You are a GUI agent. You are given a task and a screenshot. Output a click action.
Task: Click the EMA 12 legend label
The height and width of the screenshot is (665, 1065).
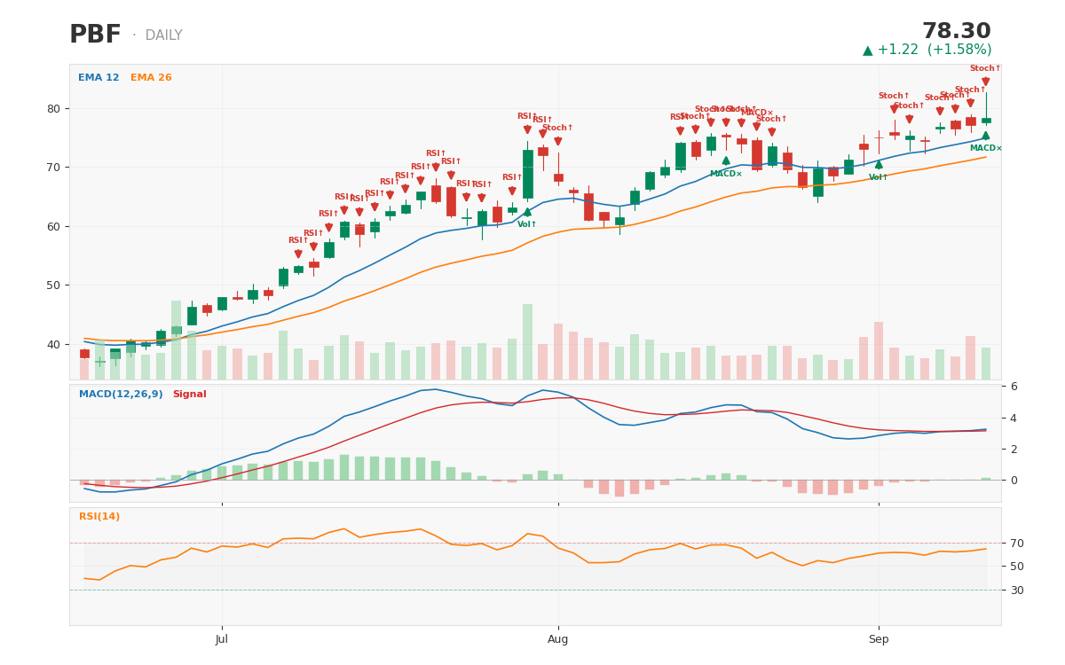pos(99,78)
